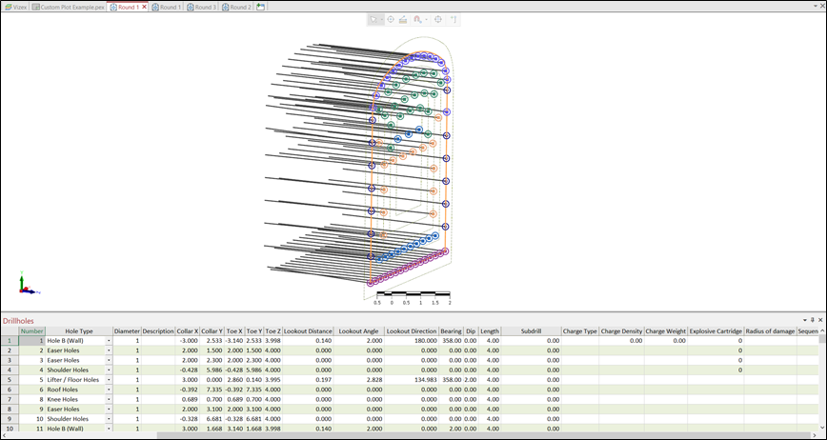This screenshot has width=827, height=440.
Task: Switch to the Vizex tab
Action: click(x=15, y=8)
